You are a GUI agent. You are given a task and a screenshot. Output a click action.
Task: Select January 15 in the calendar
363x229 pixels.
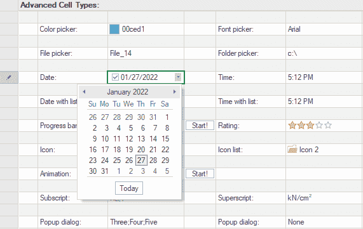tap(165, 139)
